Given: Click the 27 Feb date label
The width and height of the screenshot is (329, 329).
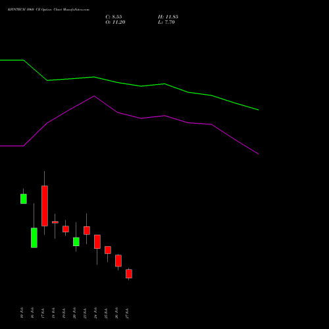Looking at the screenshot, I should pos(127,313).
